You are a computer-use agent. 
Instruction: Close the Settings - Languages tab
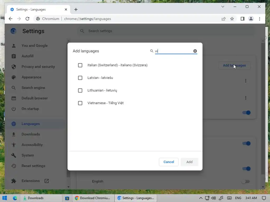[x=66, y=9]
